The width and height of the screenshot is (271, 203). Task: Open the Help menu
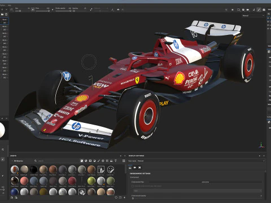click(10, 5)
